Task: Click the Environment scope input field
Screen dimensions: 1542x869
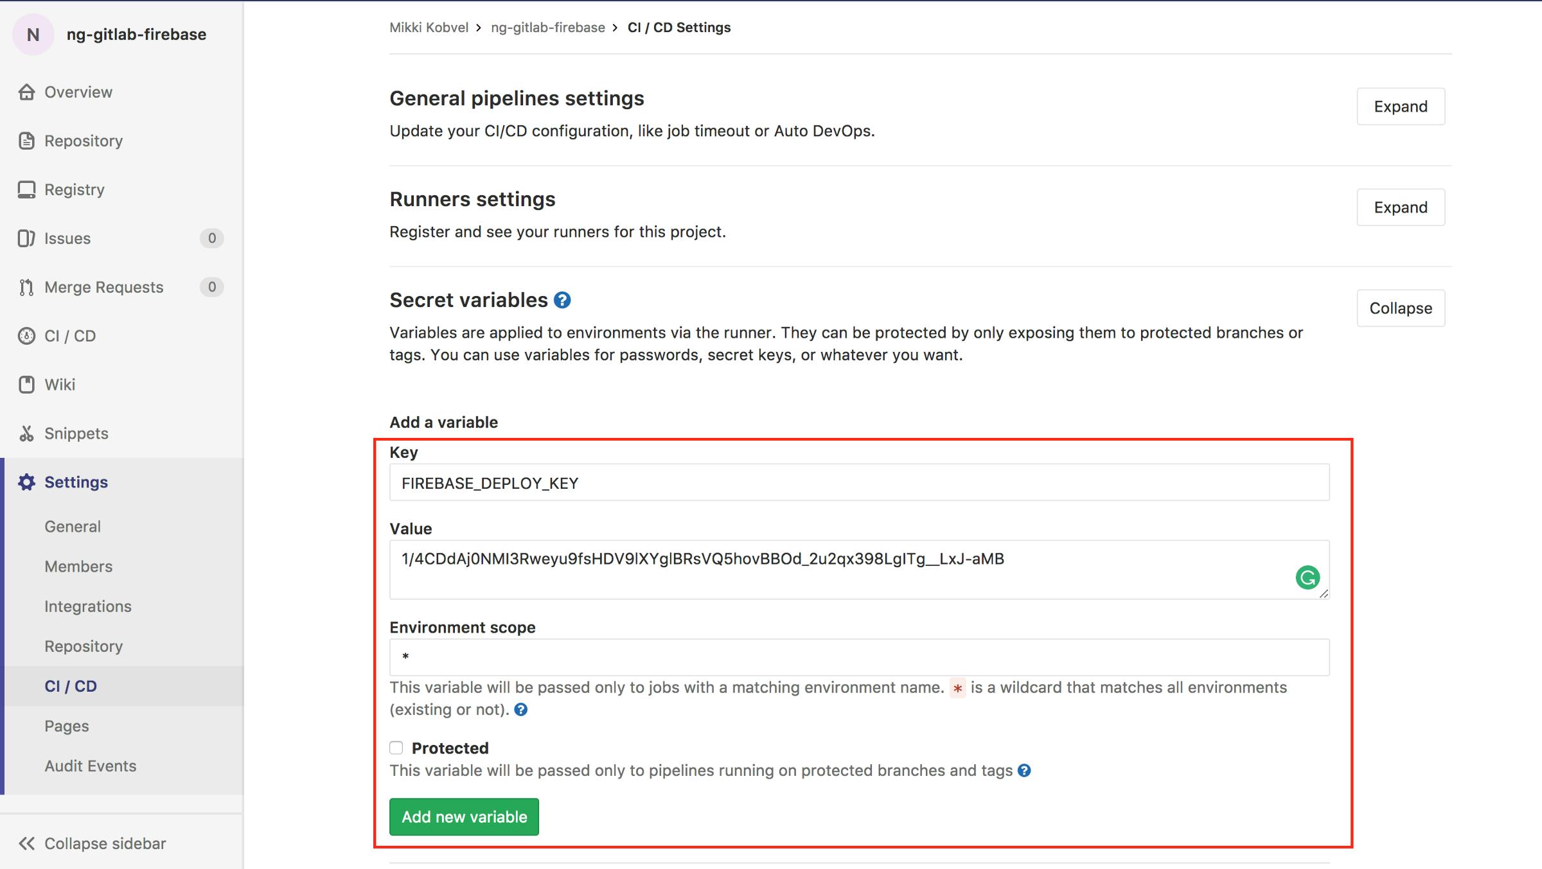Action: point(859,657)
